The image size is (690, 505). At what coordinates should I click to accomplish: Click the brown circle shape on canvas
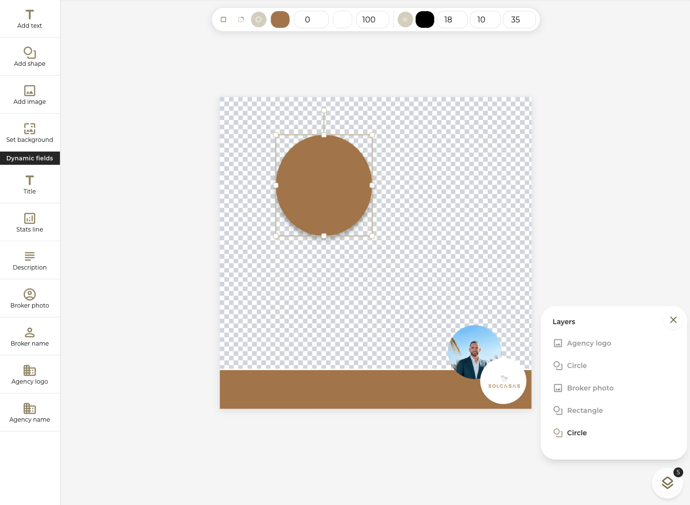(324, 185)
